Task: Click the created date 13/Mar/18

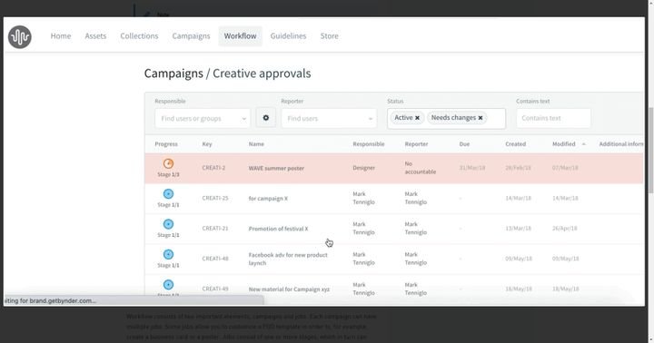Action: point(518,229)
